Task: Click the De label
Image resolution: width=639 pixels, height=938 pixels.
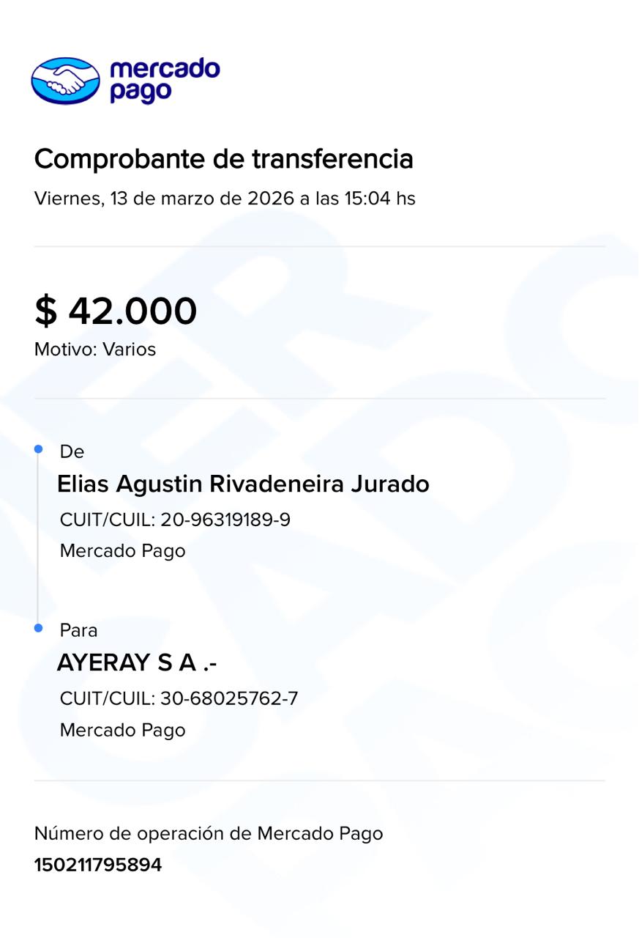Action: pos(72,452)
